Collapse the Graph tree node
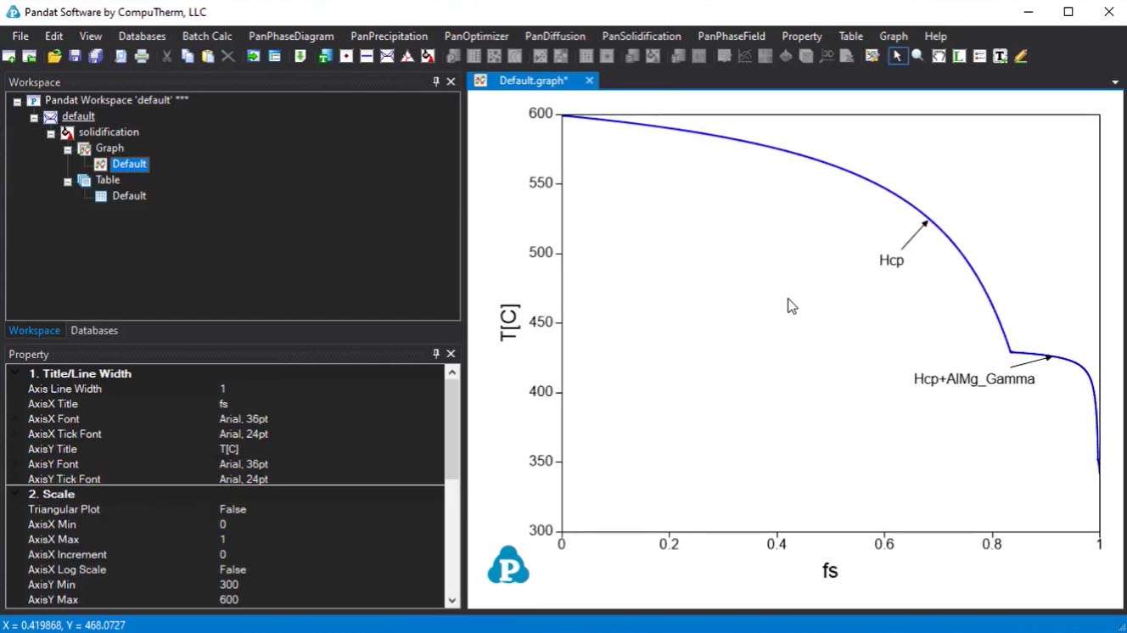 [x=68, y=149]
